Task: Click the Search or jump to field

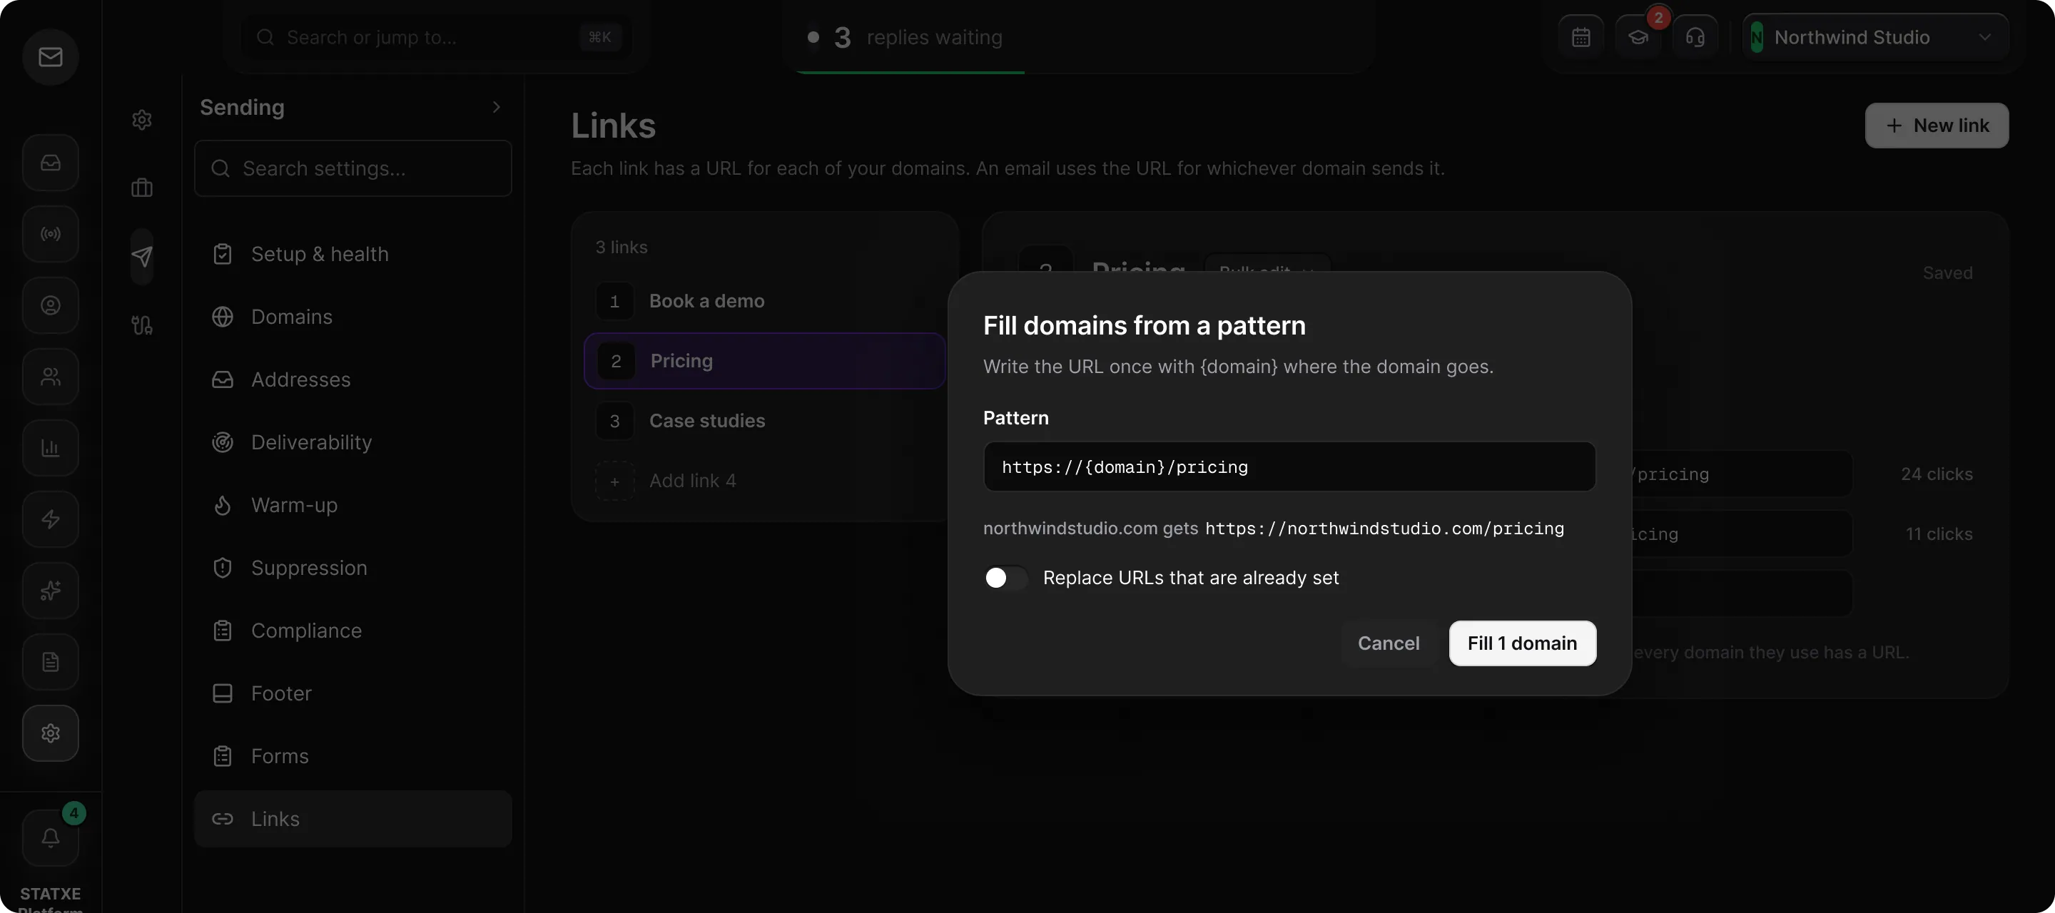Action: (x=437, y=38)
